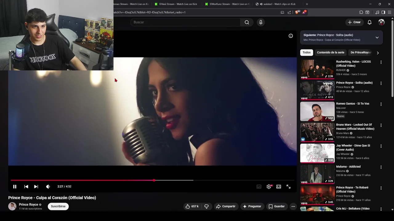Seek on the video progress bar
394x221 pixels.
point(152,180)
